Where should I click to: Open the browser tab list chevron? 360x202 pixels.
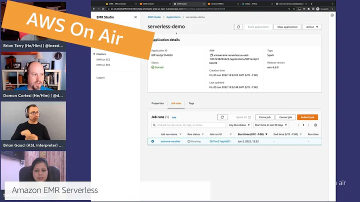point(332,4)
